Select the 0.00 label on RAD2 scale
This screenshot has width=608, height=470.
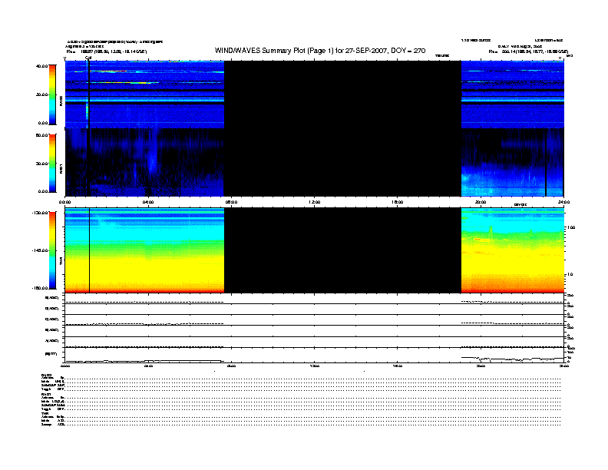click(43, 123)
